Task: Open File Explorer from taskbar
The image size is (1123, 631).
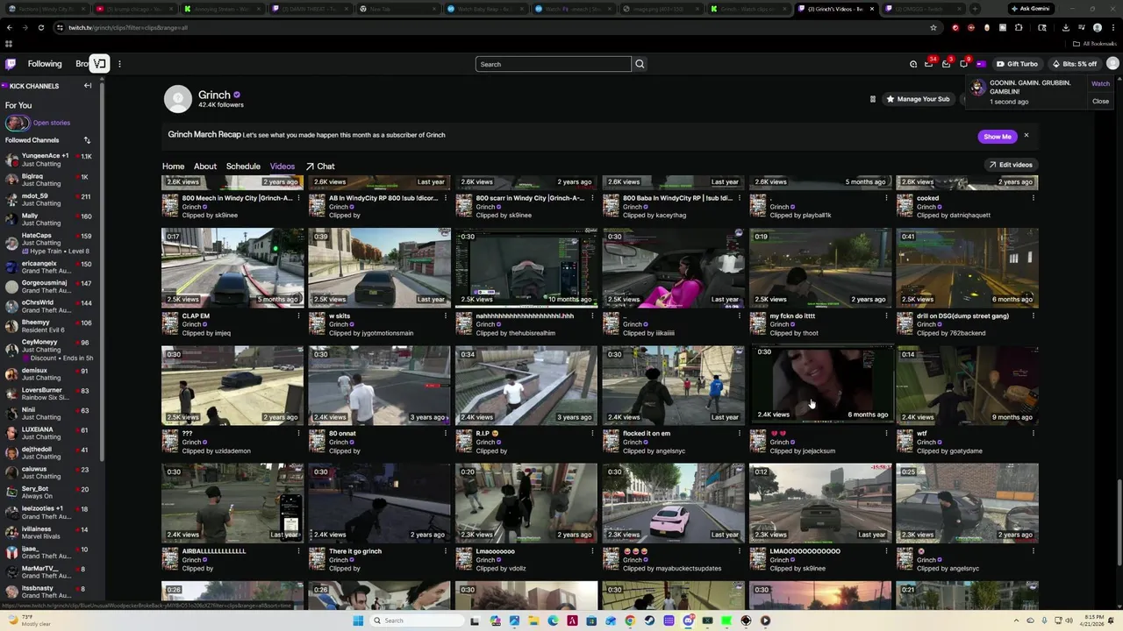Action: (533, 620)
